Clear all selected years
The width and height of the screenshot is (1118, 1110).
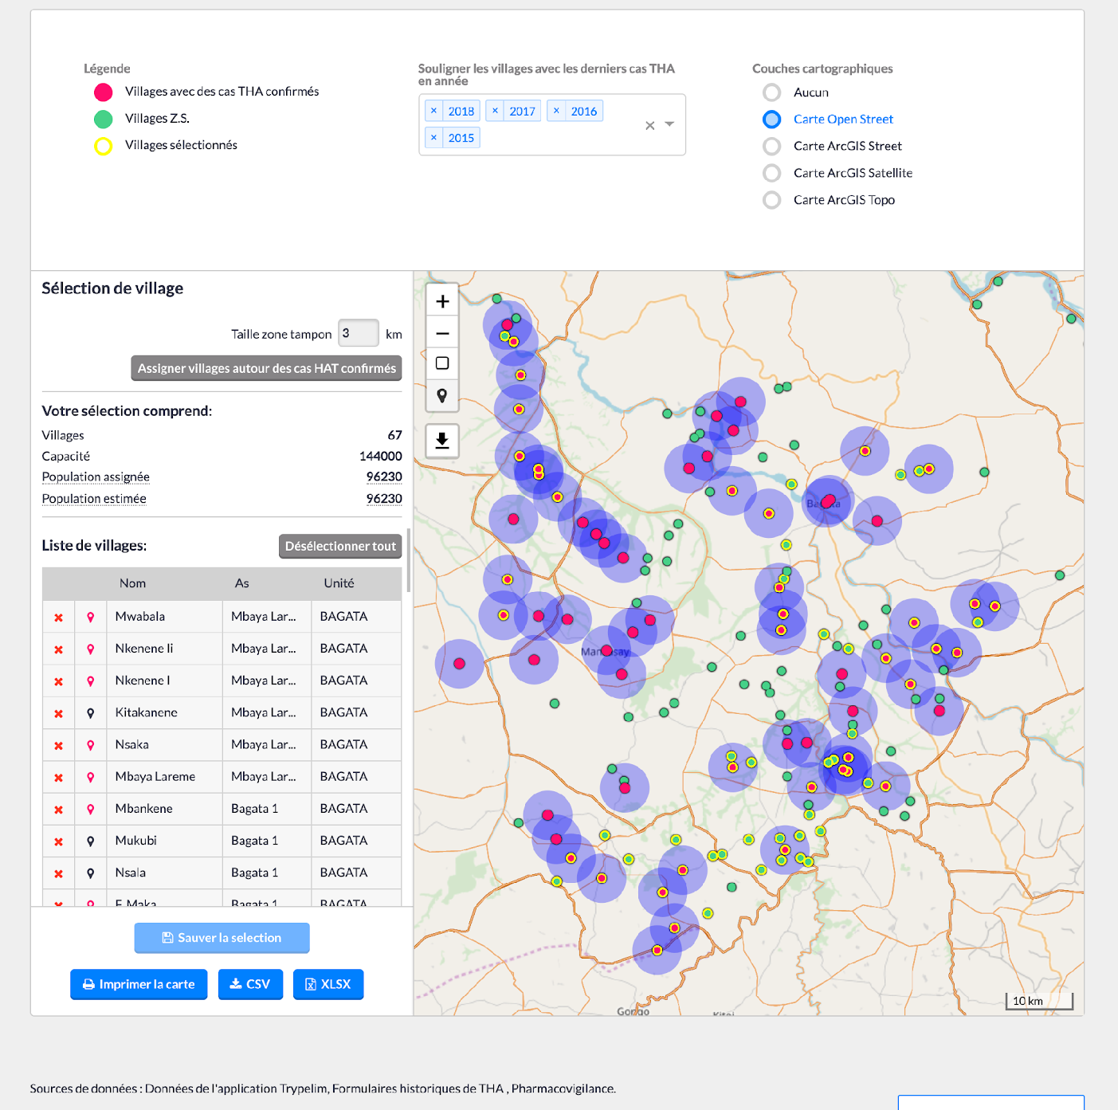point(649,125)
